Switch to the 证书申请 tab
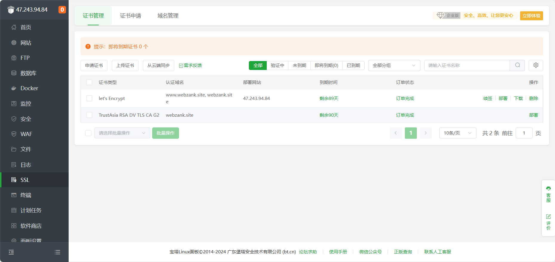This screenshot has width=555, height=262. [130, 16]
